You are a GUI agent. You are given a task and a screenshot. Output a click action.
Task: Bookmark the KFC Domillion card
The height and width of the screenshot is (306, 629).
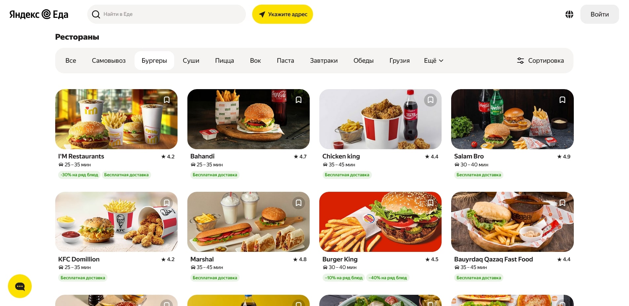coord(167,203)
